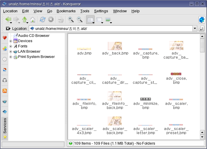Screen dimensions: 207x149
Task: Select the adv_close.bmp file thumbnail
Action: point(176,74)
